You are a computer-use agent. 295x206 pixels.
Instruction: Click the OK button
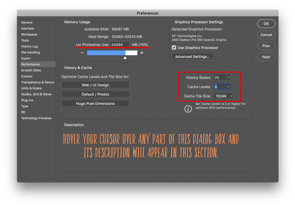click(x=266, y=24)
